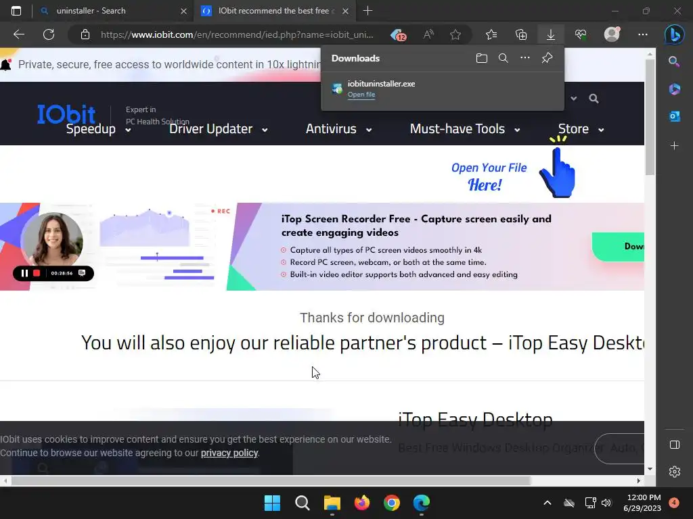This screenshot has height=519, width=693.
Task: Search downloads with the magnifier icon
Action: click(x=503, y=58)
